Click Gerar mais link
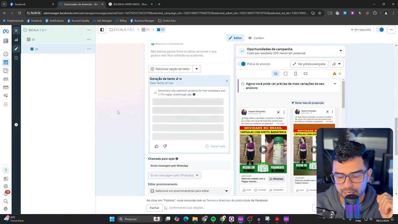Viewport: 398px width, 224px height. [x=218, y=146]
